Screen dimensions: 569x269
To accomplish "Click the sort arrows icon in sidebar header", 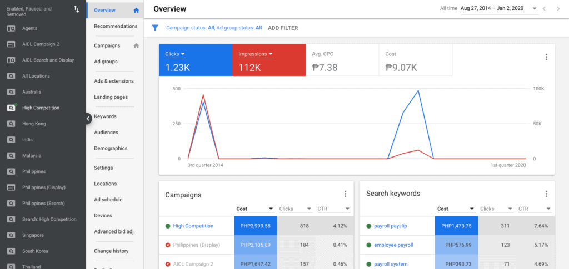I will (x=77, y=9).
